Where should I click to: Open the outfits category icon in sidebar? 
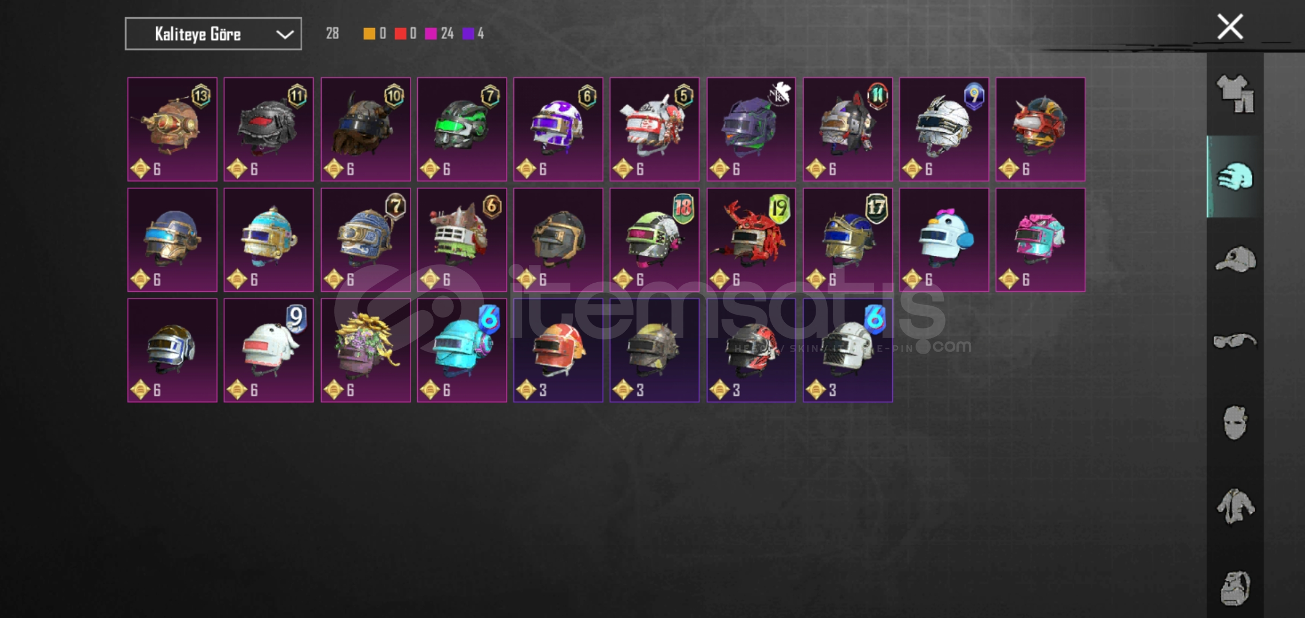click(x=1235, y=94)
